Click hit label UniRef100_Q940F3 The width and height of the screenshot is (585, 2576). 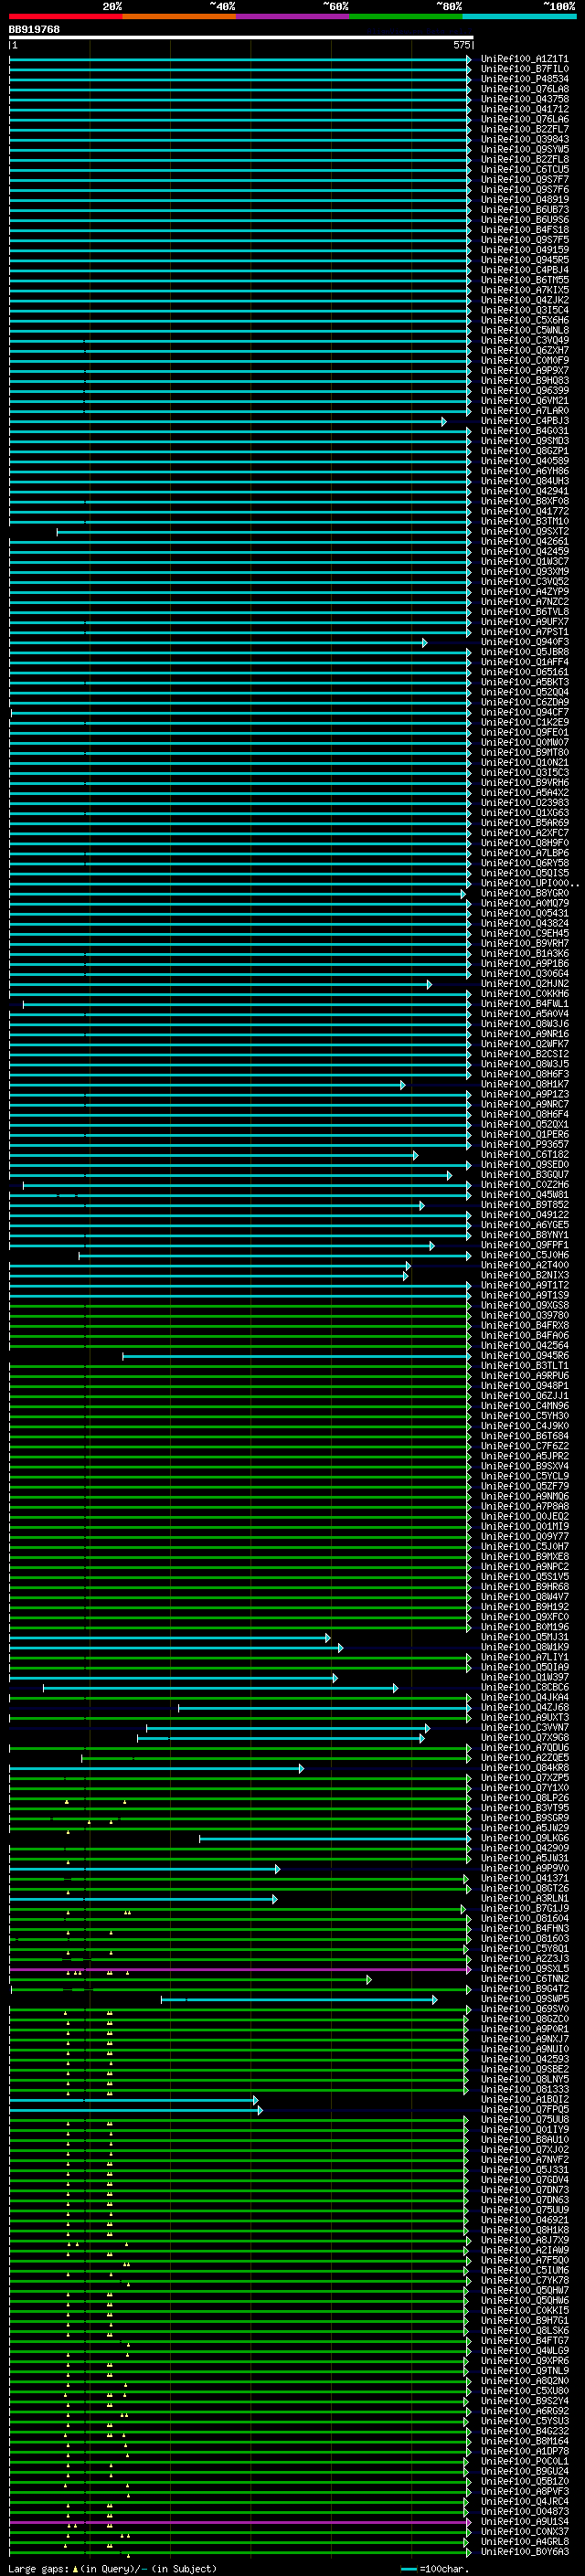click(x=524, y=641)
